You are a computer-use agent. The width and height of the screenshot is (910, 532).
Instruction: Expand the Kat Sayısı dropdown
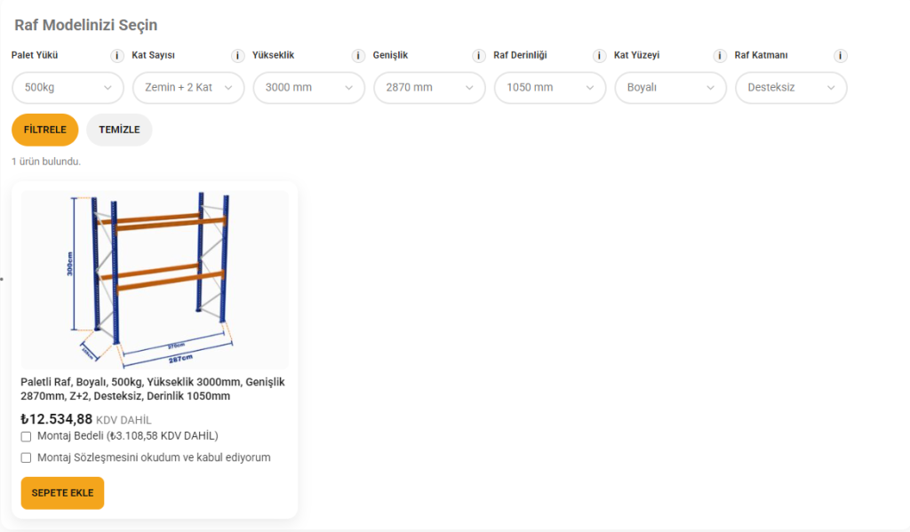(x=188, y=88)
